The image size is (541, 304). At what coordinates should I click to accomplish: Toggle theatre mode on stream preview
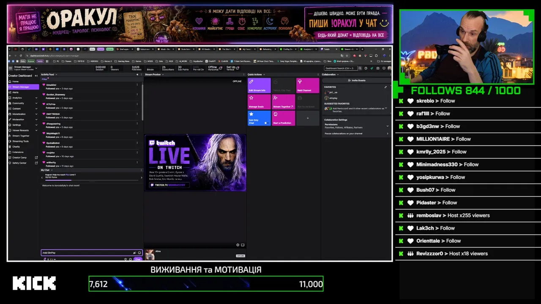click(243, 245)
